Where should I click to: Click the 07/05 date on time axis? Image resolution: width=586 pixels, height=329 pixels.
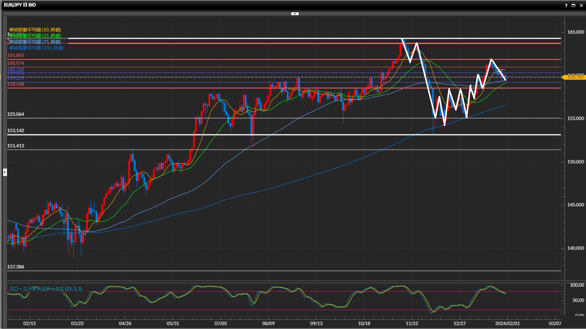[x=220, y=323]
